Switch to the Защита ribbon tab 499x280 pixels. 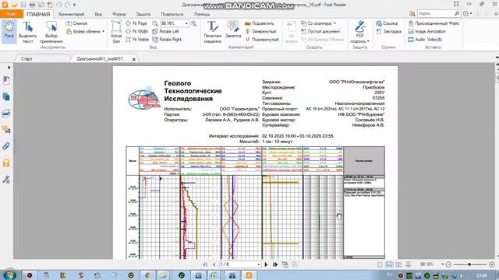pyautogui.click(x=143, y=14)
